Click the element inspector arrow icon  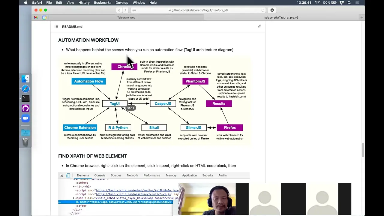[x=61, y=175]
